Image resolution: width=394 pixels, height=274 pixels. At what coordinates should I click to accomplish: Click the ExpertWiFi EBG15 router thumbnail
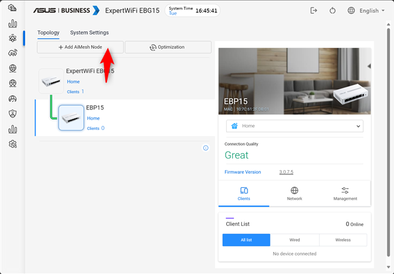51,81
